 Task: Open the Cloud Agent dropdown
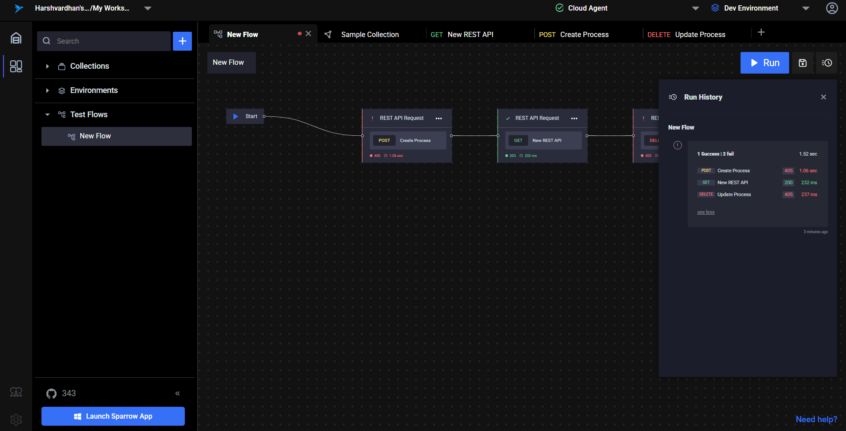coord(696,8)
